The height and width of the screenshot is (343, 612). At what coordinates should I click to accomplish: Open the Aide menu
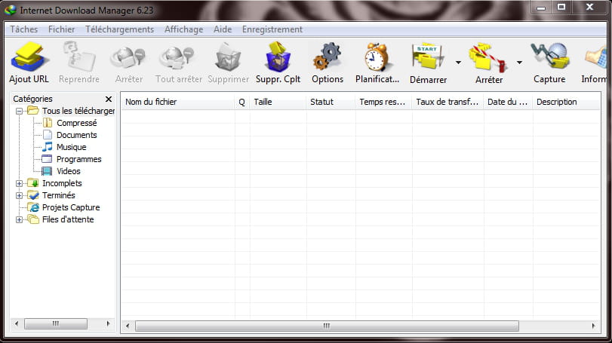223,29
